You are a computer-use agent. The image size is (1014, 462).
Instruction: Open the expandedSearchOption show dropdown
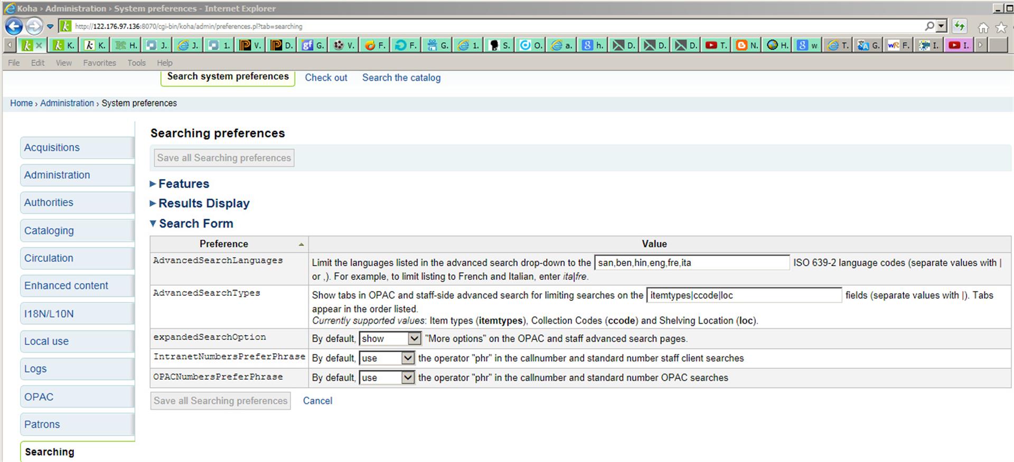point(390,338)
